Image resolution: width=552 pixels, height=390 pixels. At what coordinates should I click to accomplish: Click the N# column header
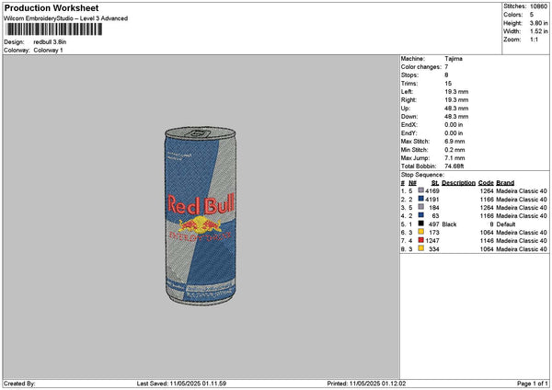(x=412, y=183)
